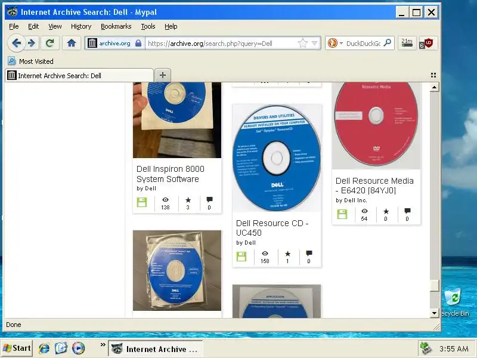Open Dell Resource Media - E6420 [84YJ0] link
Screen dimensions: 477x358
pyautogui.click(x=374, y=186)
